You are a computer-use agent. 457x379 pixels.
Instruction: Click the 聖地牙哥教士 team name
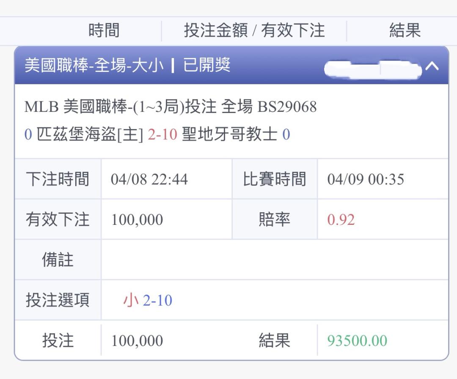(229, 135)
